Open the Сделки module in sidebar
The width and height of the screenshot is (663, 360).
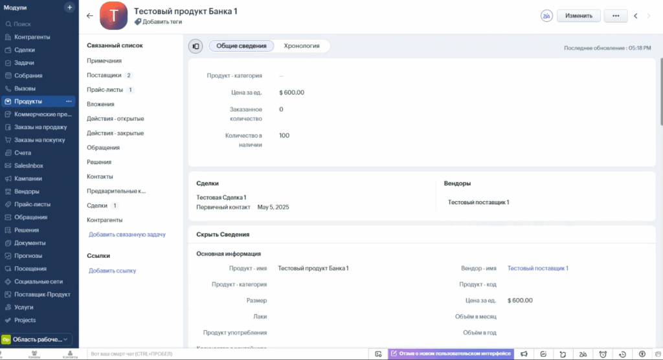[25, 50]
